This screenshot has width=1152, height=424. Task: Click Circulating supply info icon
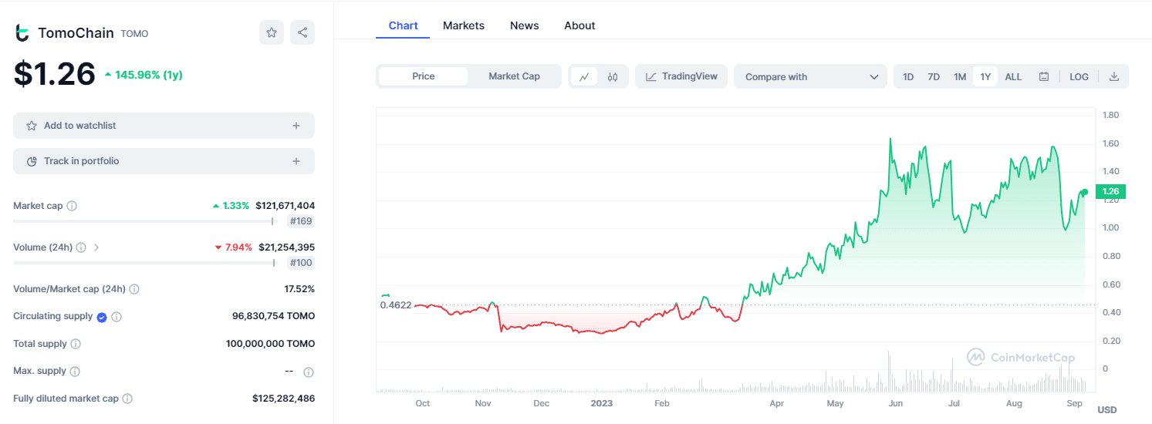point(117,316)
